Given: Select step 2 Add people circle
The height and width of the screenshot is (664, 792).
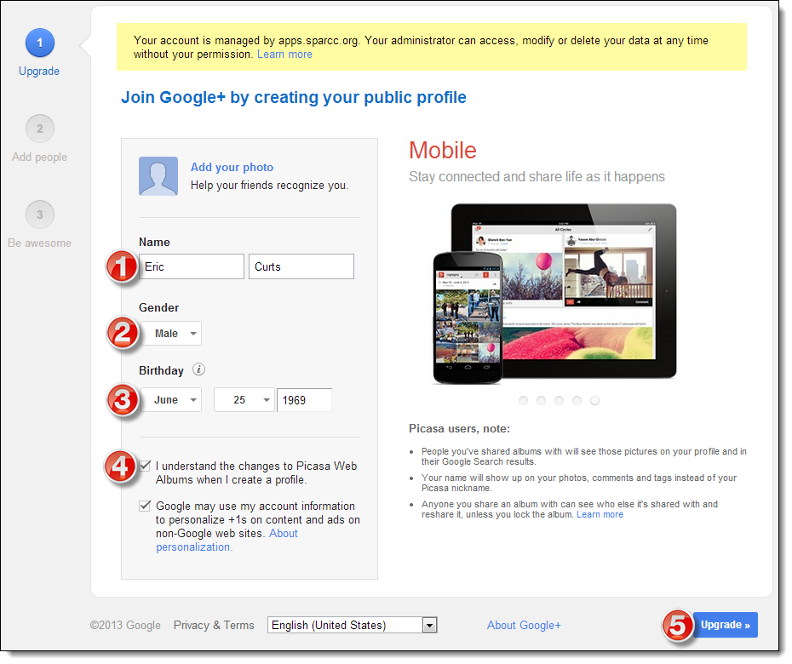Looking at the screenshot, I should point(40,129).
